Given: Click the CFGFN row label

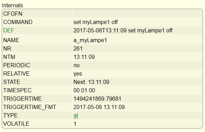Looking at the screenshot, I should [x=13, y=14].
